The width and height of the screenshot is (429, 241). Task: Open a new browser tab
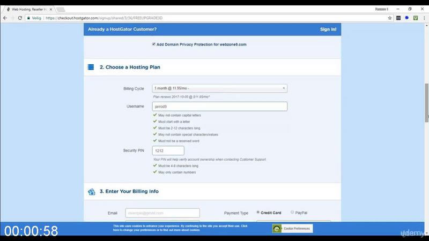click(x=61, y=10)
